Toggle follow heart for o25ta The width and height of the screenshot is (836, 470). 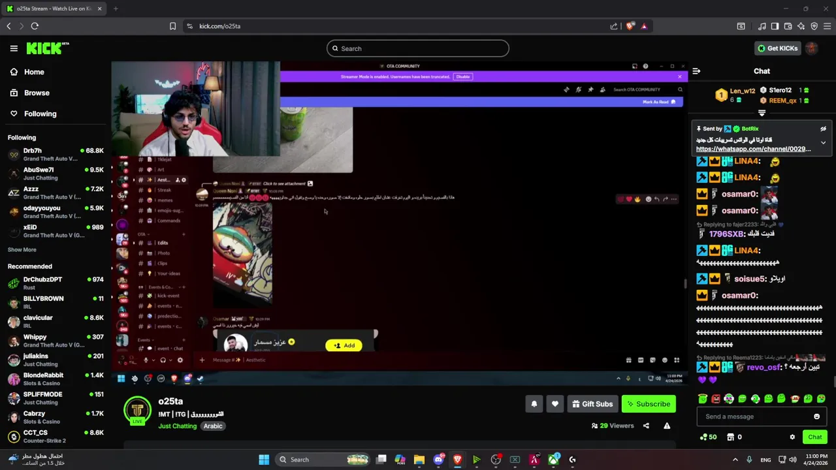pos(555,404)
